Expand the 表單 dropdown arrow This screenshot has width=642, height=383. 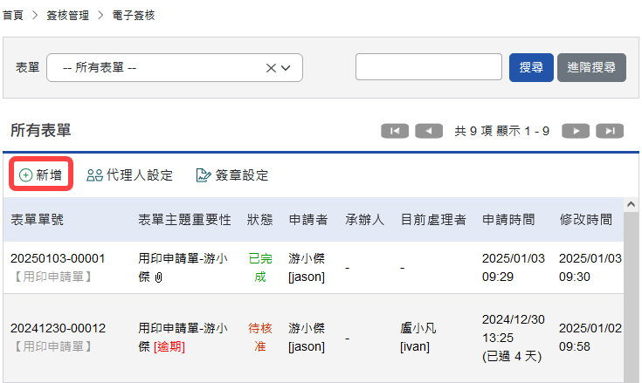[286, 68]
